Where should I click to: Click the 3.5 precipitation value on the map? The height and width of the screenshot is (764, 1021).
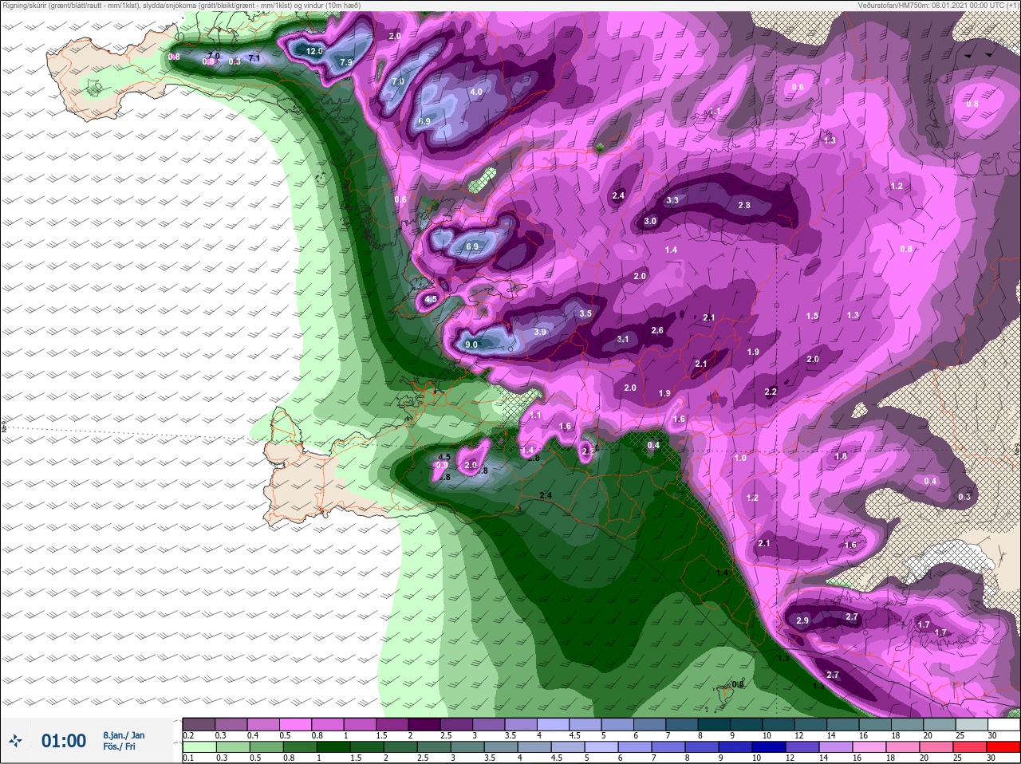585,313
